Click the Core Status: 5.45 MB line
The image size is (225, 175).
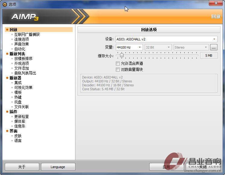[x=103, y=89]
